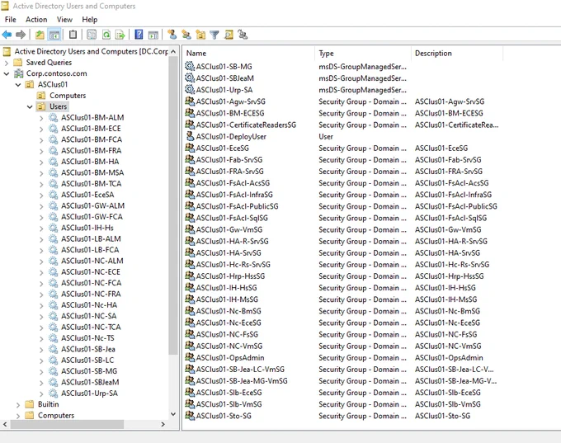Click the Export List toolbar icon
The image size is (561, 443).
pos(120,35)
